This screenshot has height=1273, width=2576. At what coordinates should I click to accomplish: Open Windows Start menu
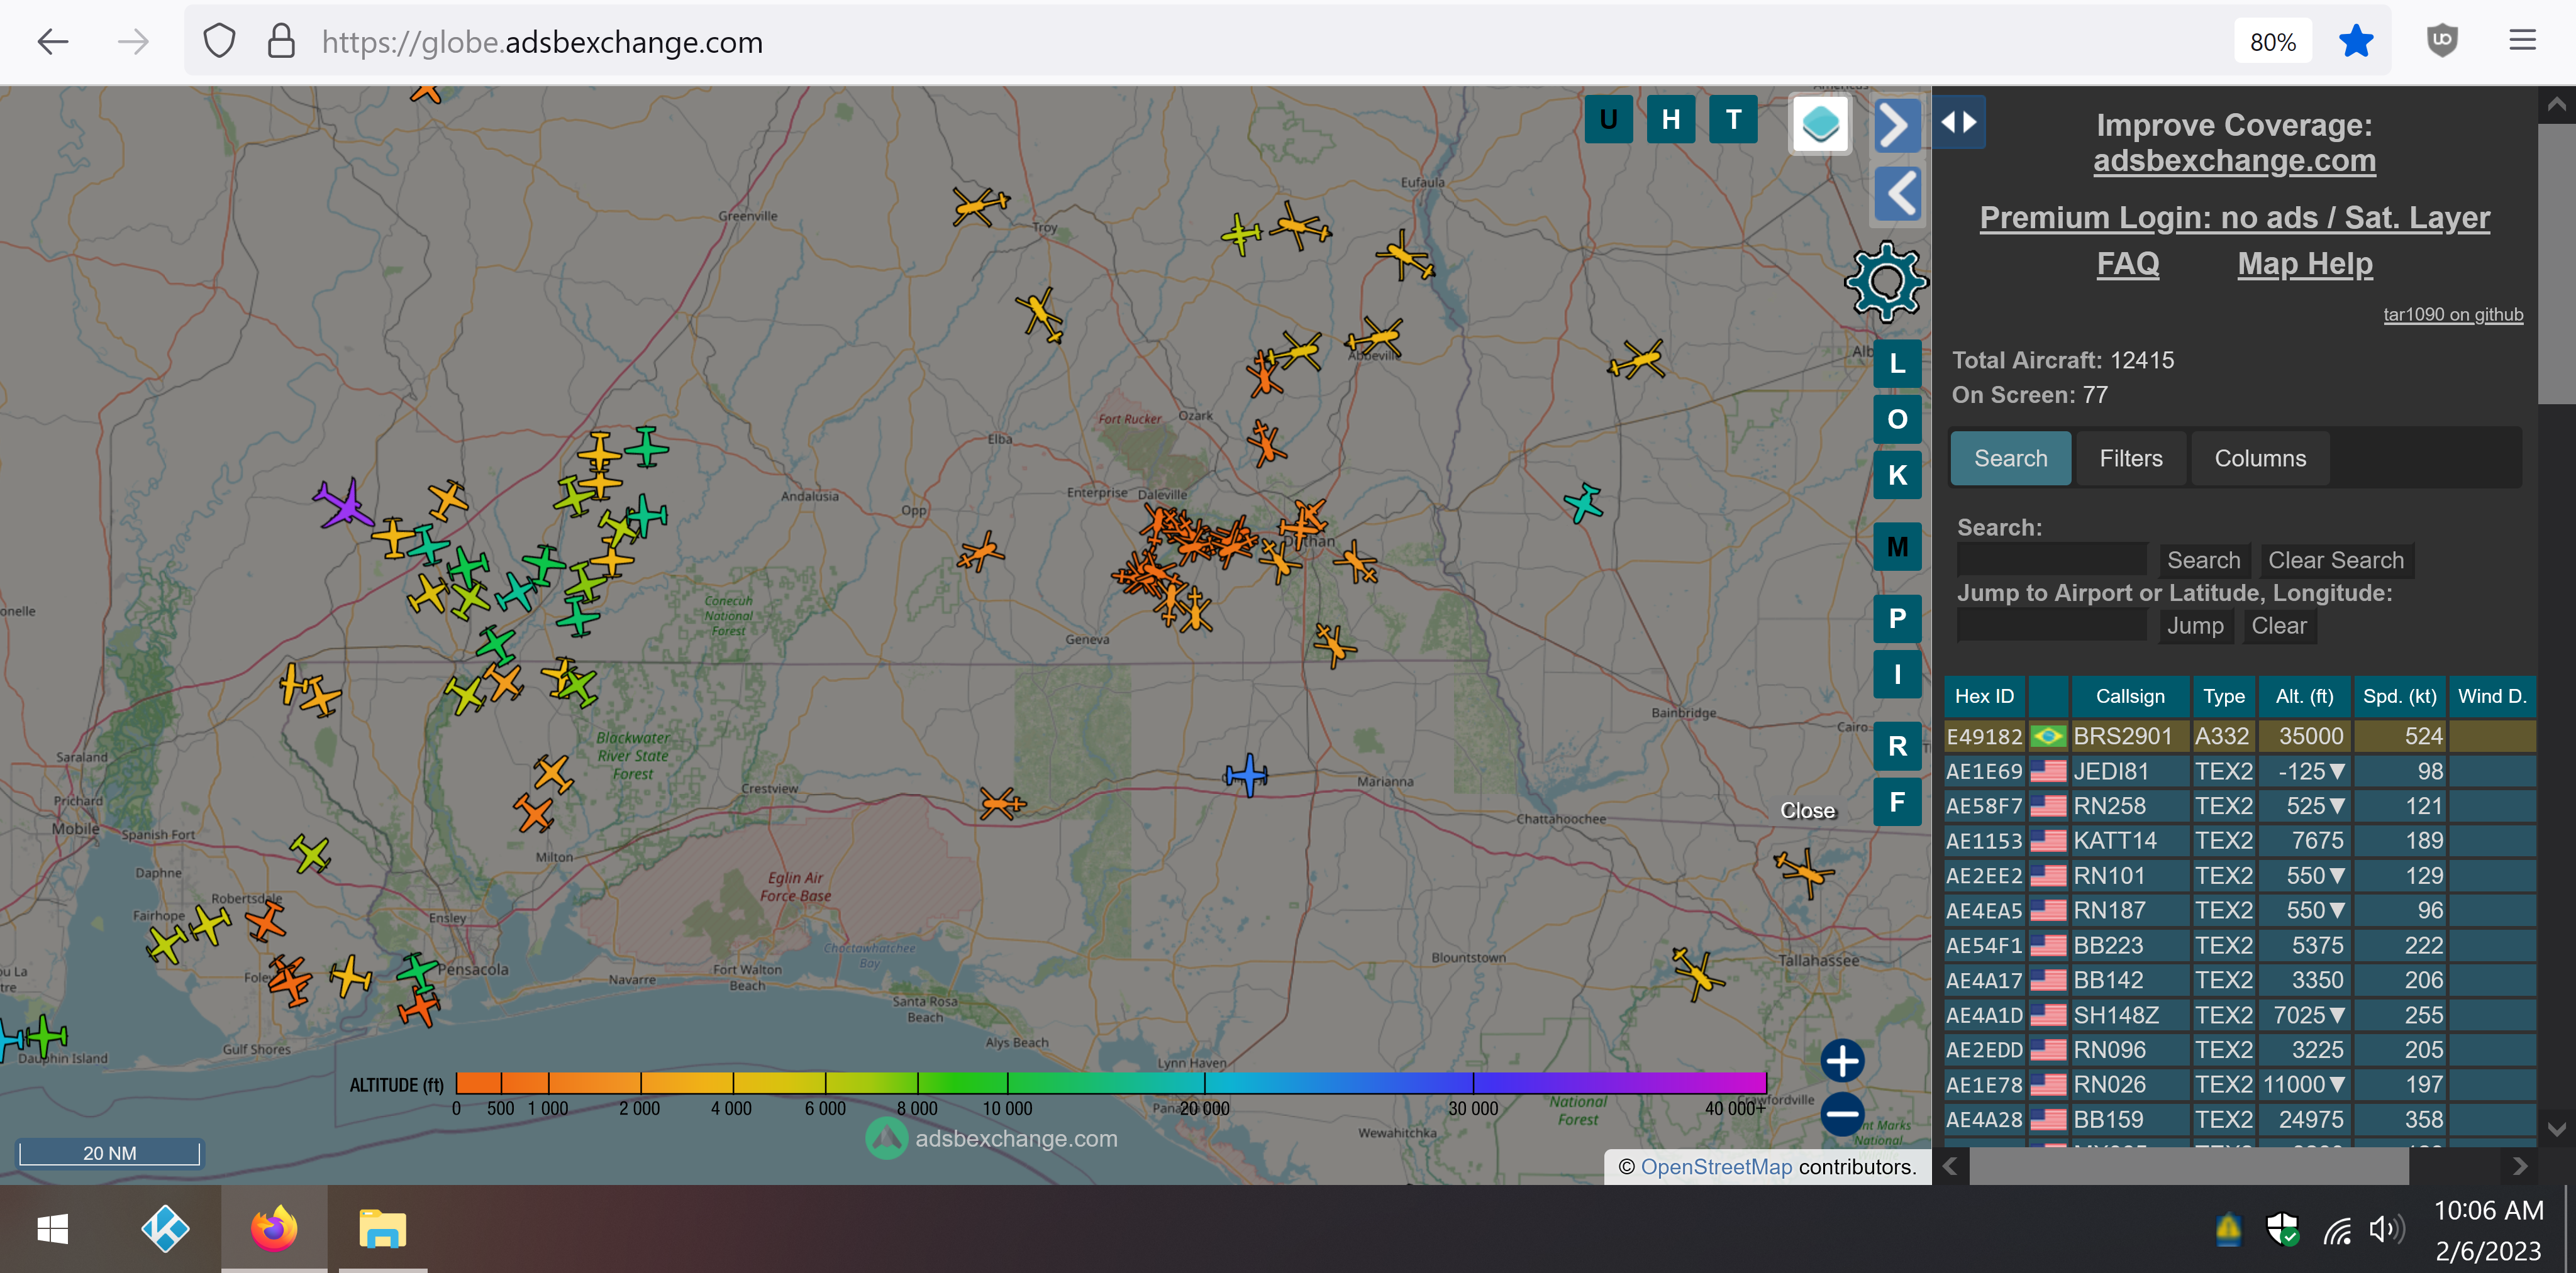52,1229
